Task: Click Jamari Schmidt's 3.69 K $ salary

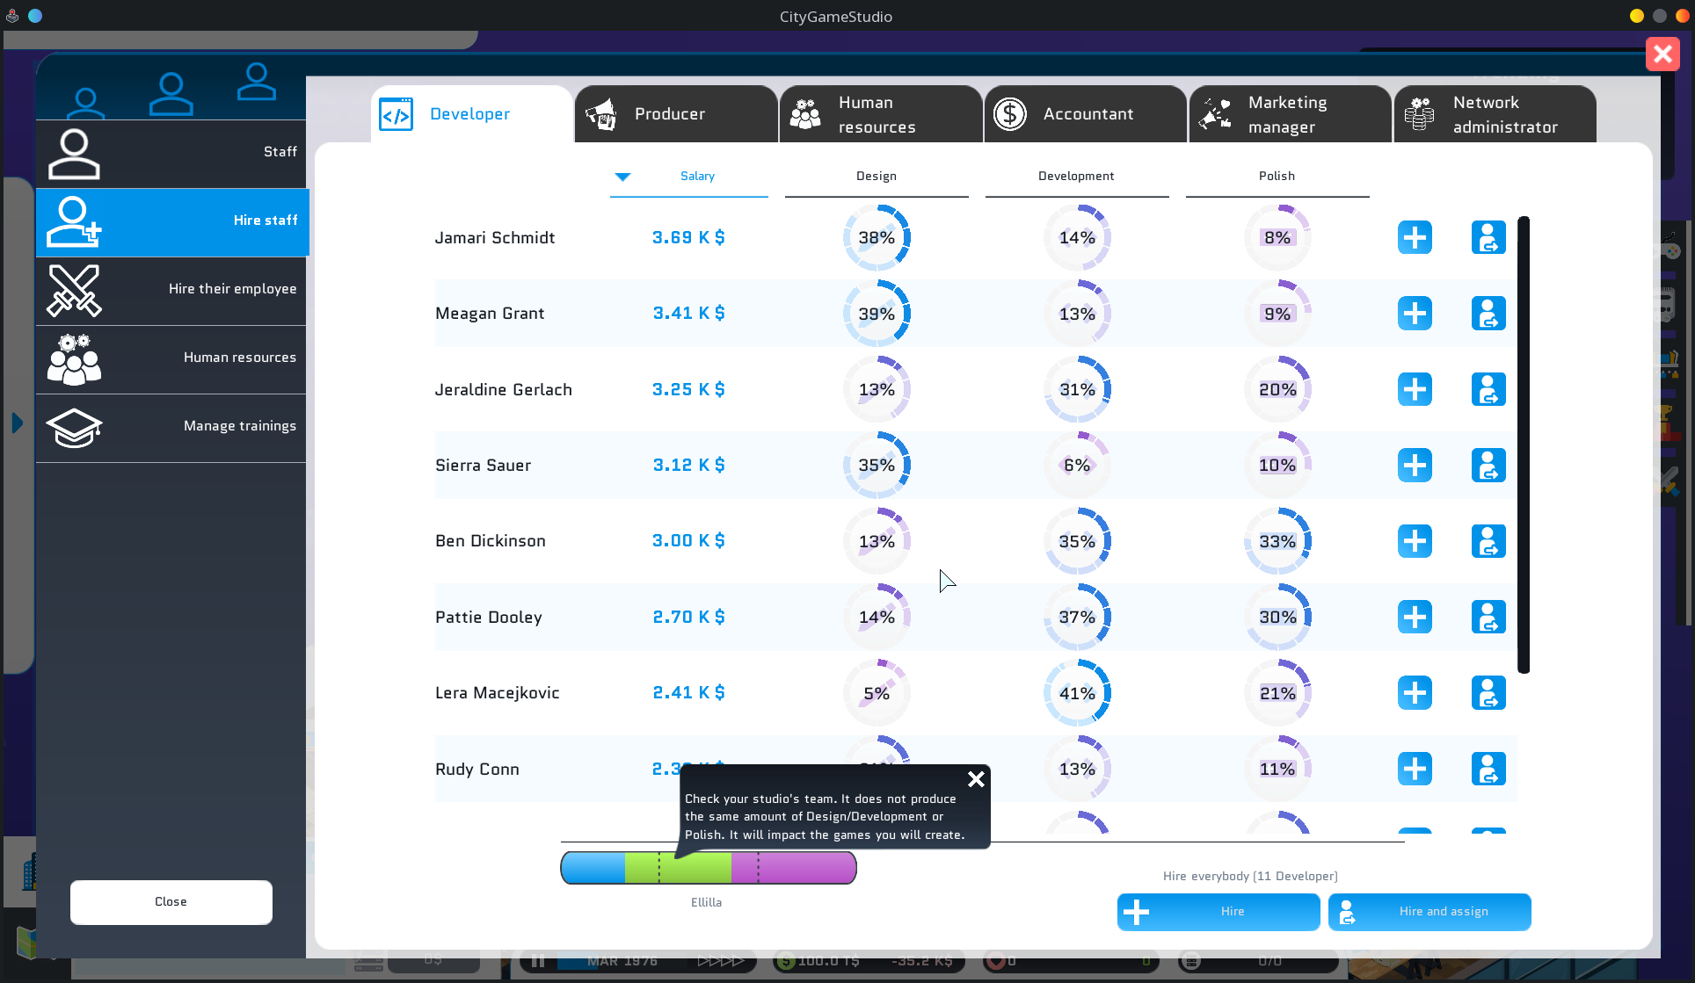Action: tap(688, 237)
